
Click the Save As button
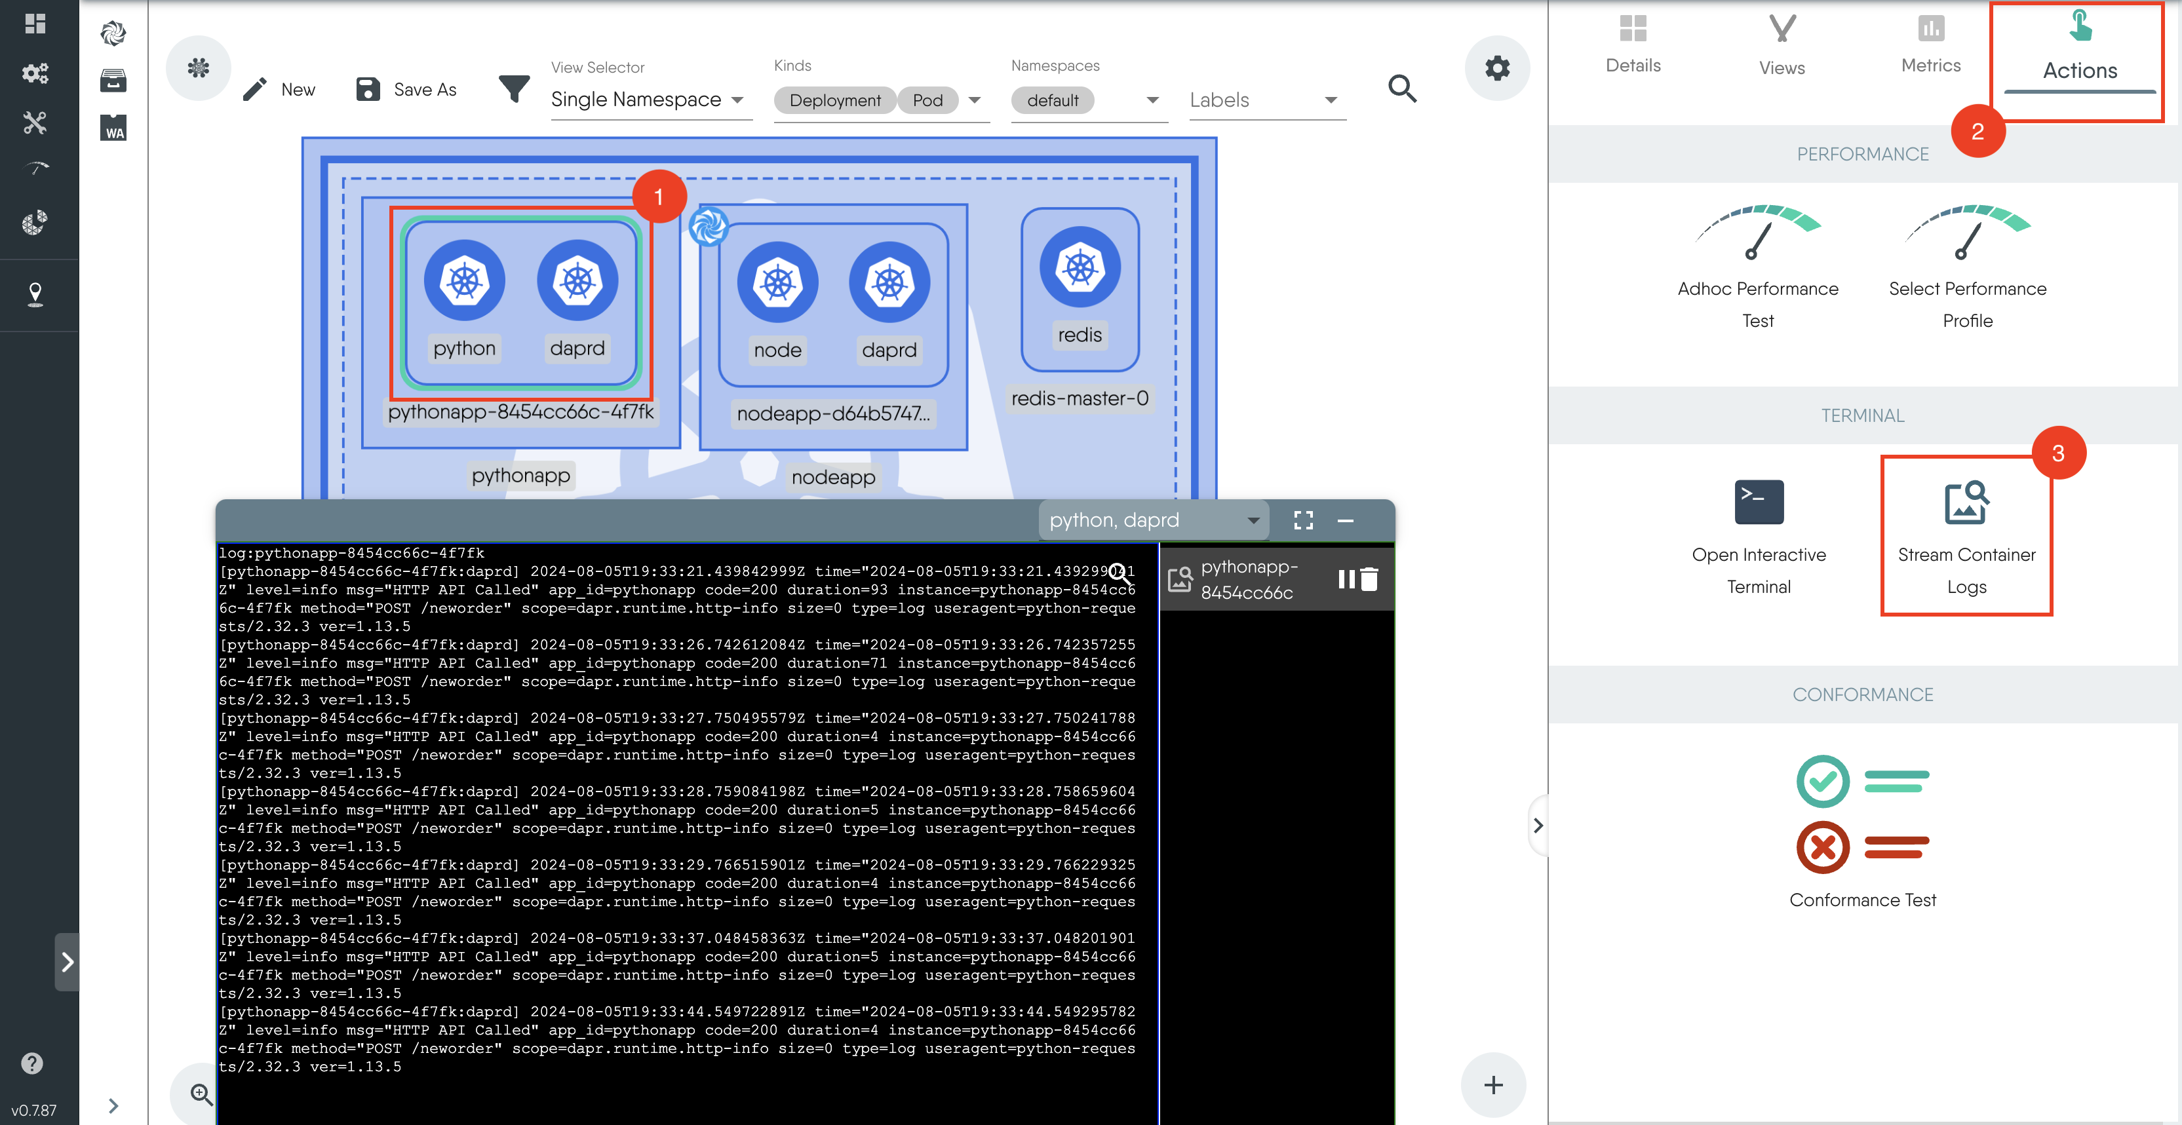(x=406, y=89)
